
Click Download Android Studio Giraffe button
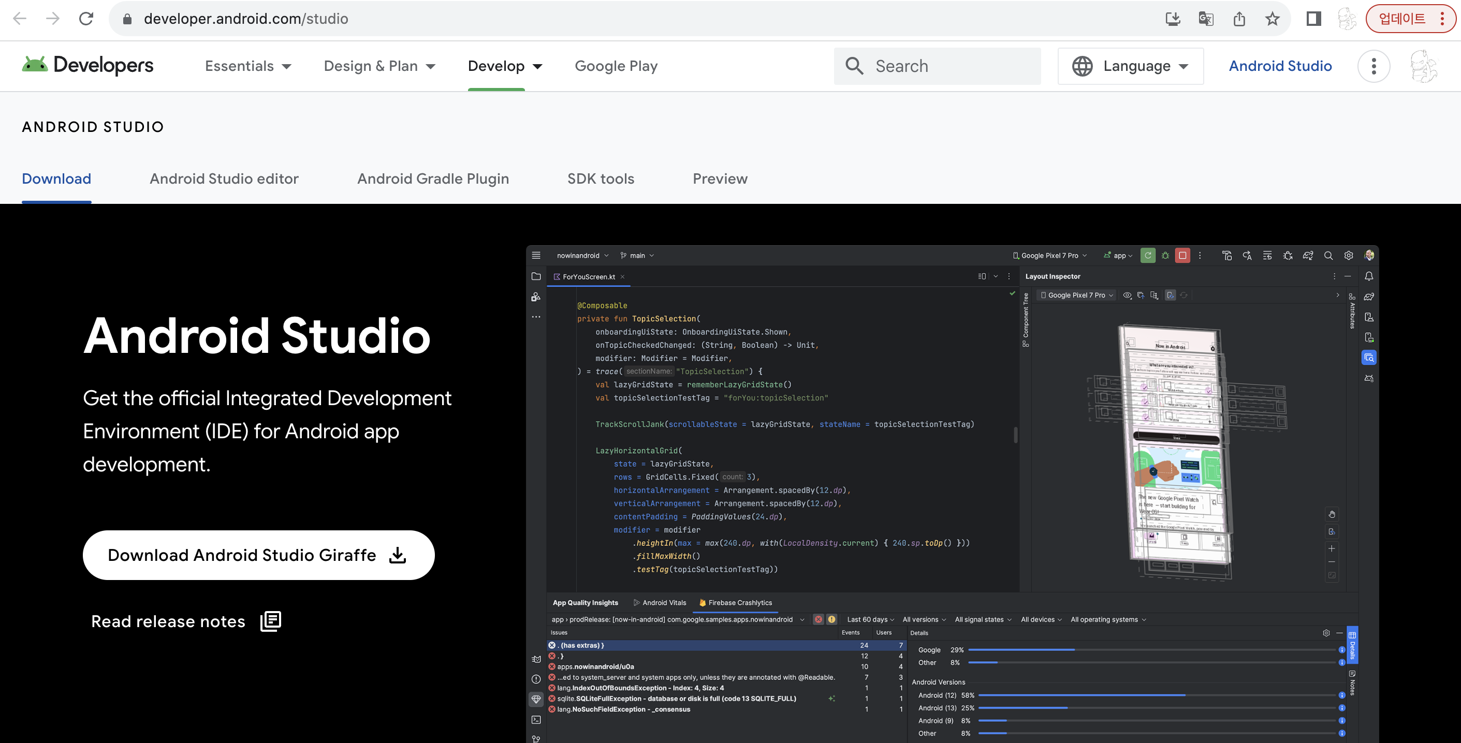[x=259, y=555]
